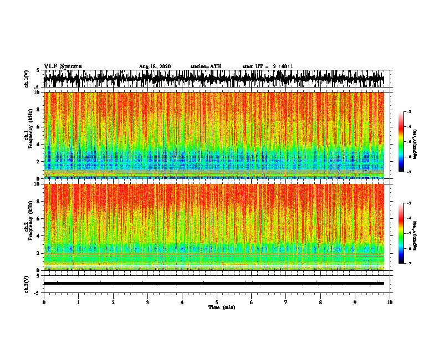The image size is (439, 339).
Task: Click the "-7" label on ch.2 color bar
Action: click(409, 263)
